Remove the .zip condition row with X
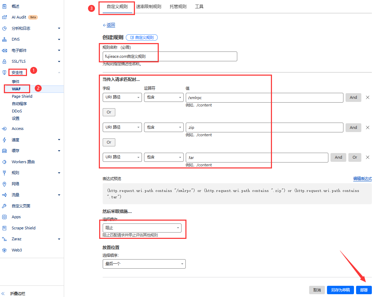 [368, 127]
